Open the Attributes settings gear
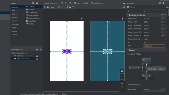Image resolution: width=169 pixels, height=95 pixels. coord(163,3)
